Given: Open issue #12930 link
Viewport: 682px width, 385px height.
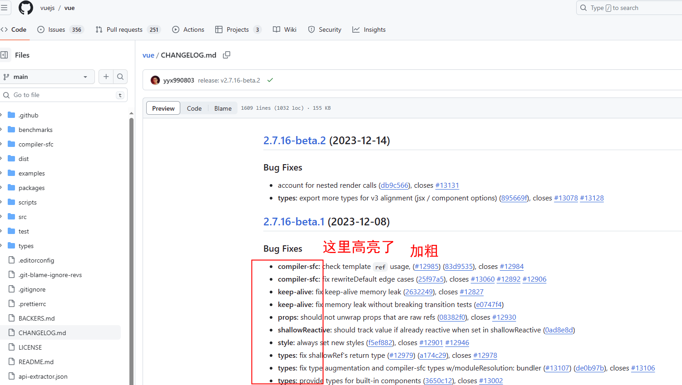Looking at the screenshot, I should [504, 317].
